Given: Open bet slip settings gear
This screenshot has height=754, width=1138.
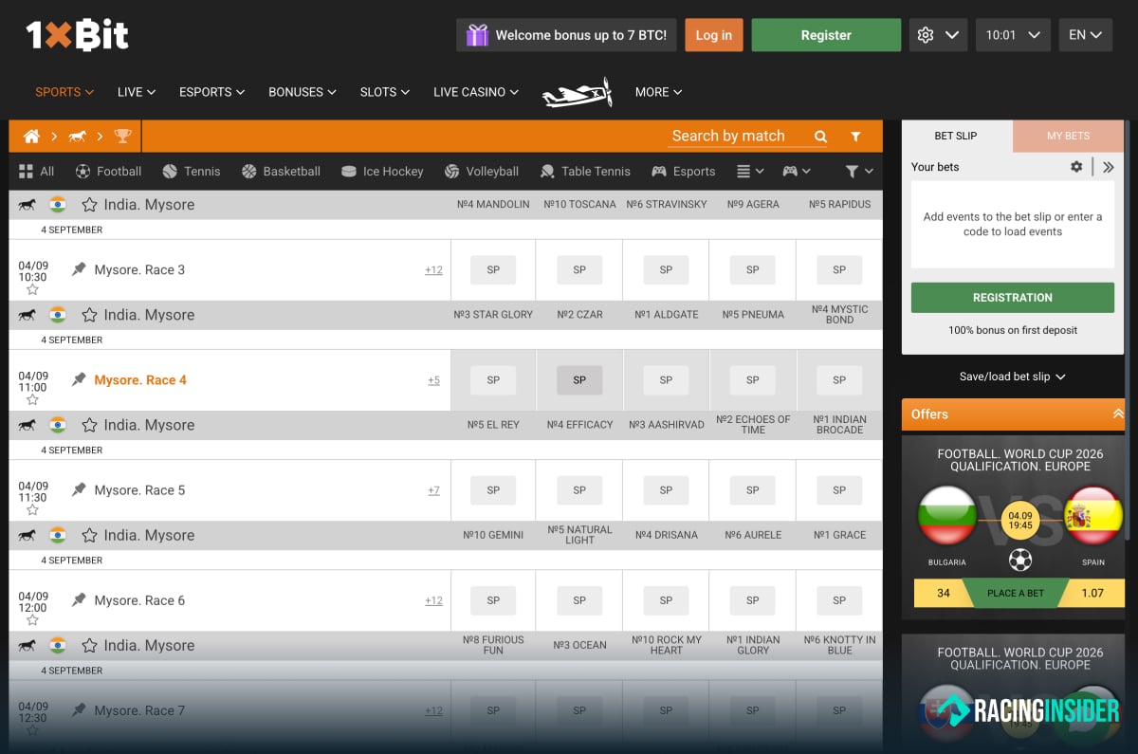Looking at the screenshot, I should pyautogui.click(x=1076, y=167).
